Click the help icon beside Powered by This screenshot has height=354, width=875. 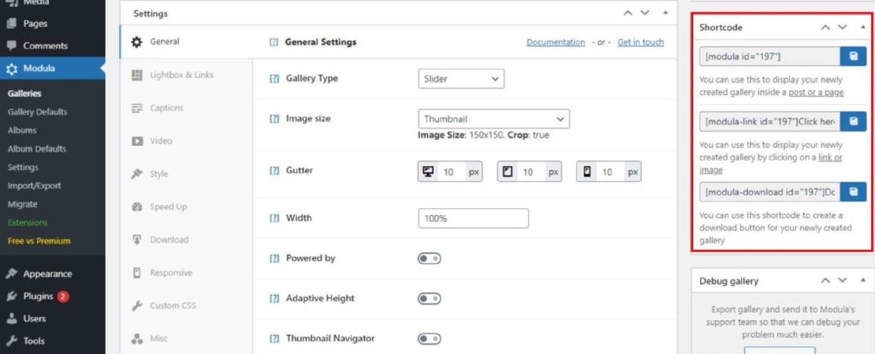(274, 258)
